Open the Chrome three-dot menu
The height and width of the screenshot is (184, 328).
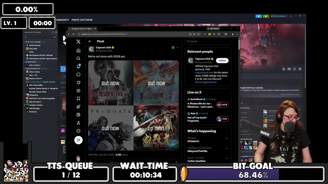[237, 34]
